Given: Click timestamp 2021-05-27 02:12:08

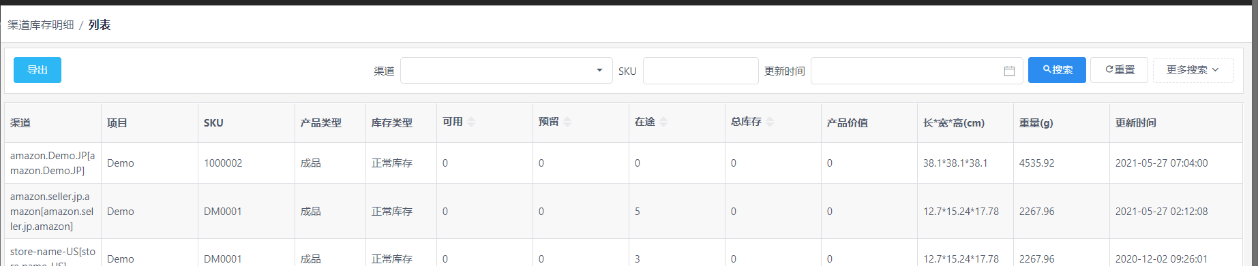Looking at the screenshot, I should [1162, 212].
